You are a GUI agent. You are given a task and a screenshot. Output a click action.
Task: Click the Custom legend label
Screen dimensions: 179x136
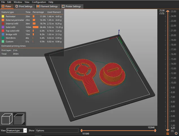10,42
